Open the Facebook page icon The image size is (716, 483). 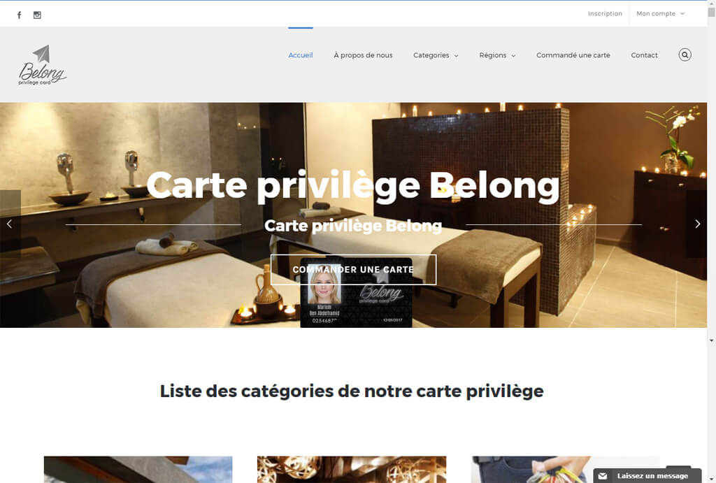tap(19, 15)
